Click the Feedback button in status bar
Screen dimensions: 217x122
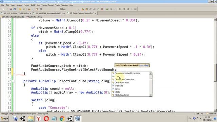click(211, 114)
